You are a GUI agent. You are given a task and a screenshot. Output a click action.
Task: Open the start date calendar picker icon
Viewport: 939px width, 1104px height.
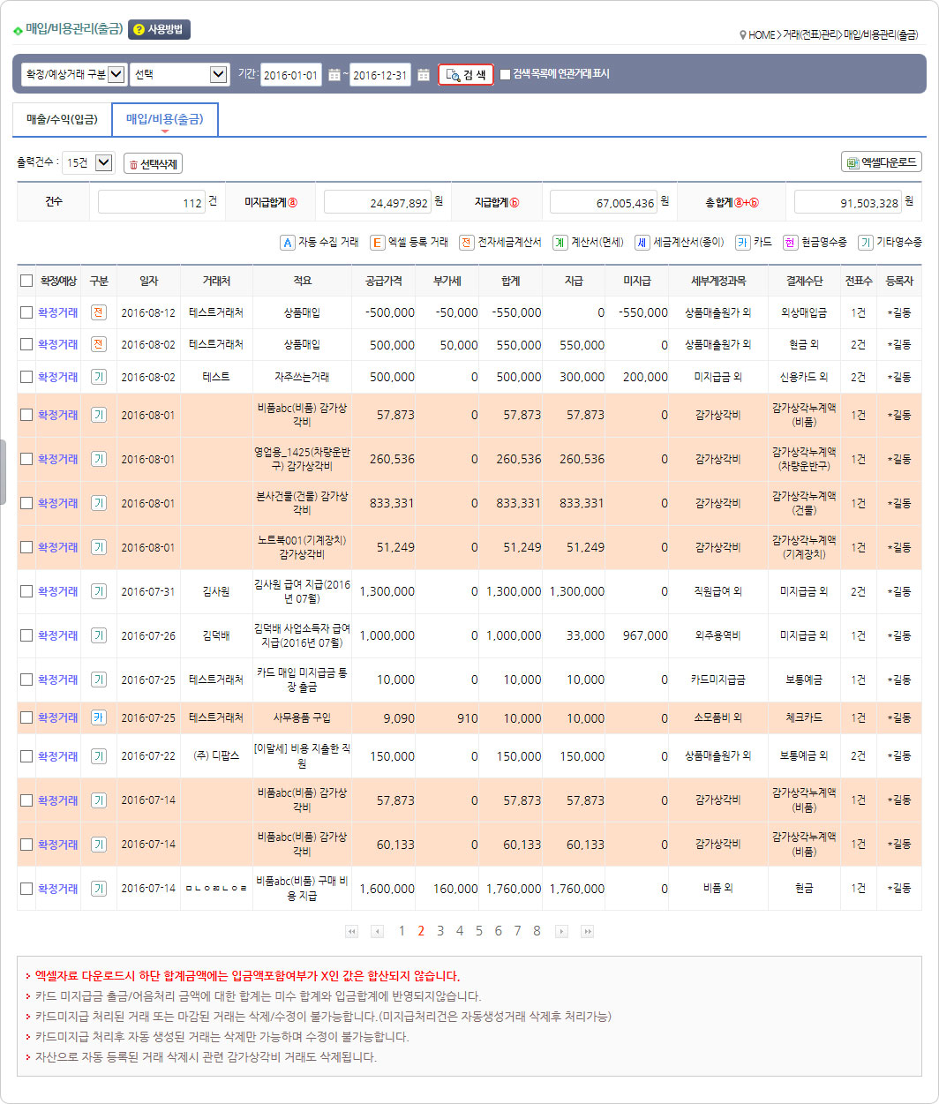(x=334, y=75)
